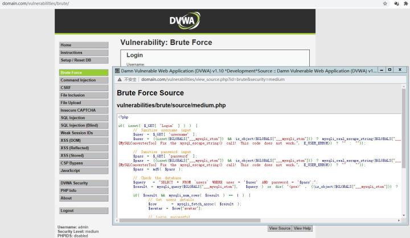The image size is (410, 238).
Task: Click the extensions puzzle icon
Action: point(405,3)
